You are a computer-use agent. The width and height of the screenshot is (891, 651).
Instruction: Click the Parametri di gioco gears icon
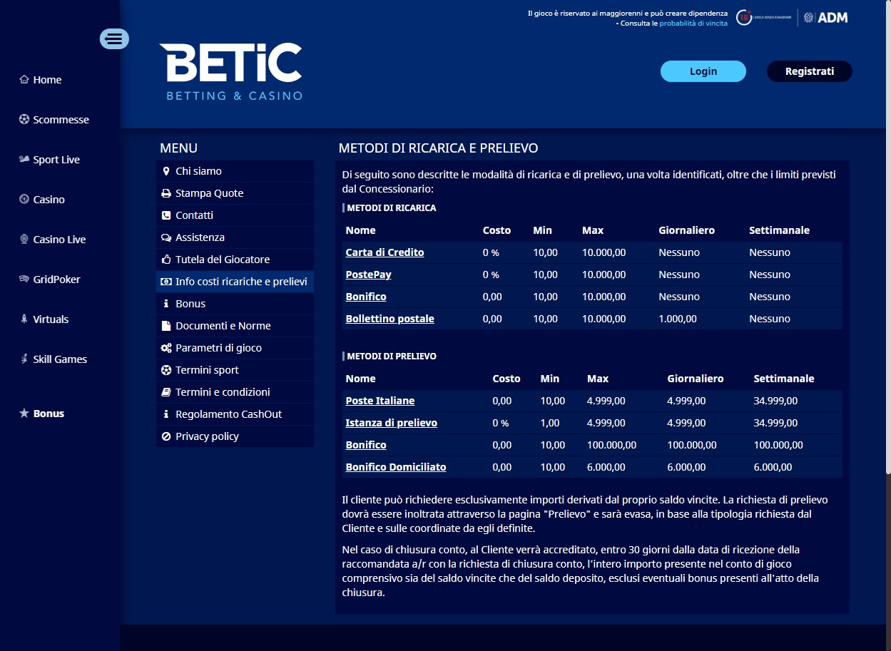(x=166, y=348)
